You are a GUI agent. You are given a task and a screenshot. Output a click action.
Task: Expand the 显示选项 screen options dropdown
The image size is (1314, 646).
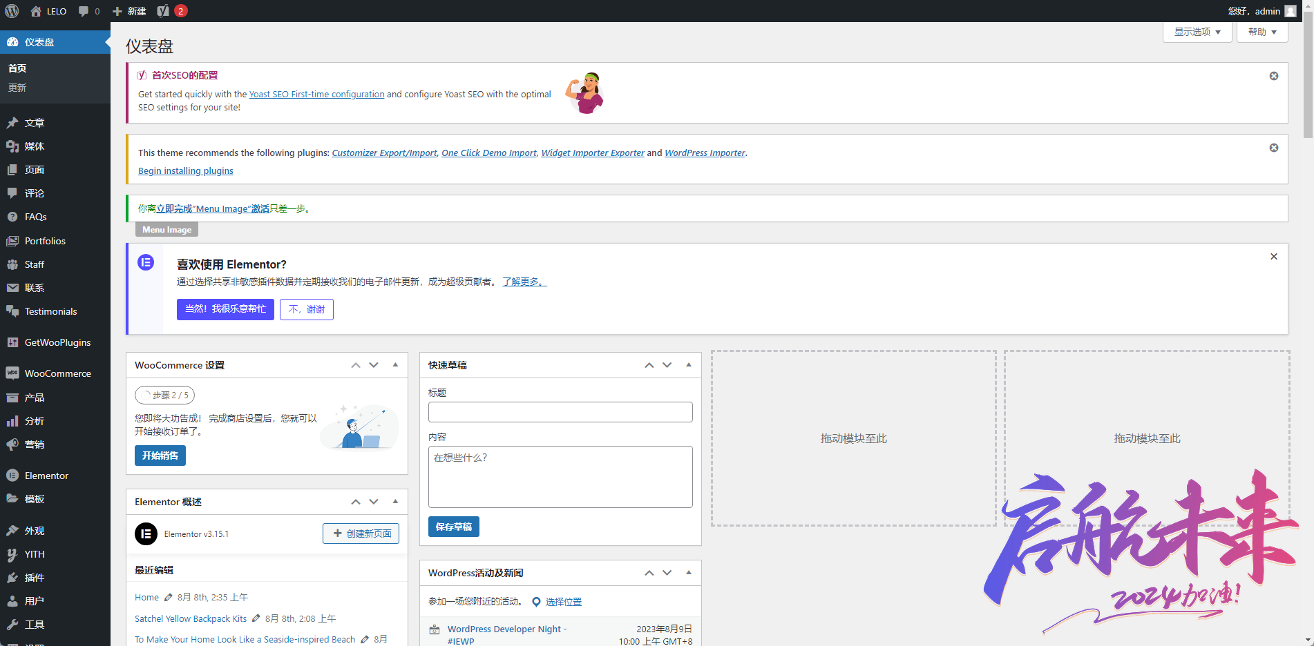tap(1197, 32)
